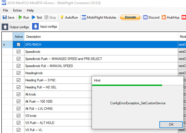Disable the Headingknob Active checkbox
The width and height of the screenshot is (186, 133).
19,73
